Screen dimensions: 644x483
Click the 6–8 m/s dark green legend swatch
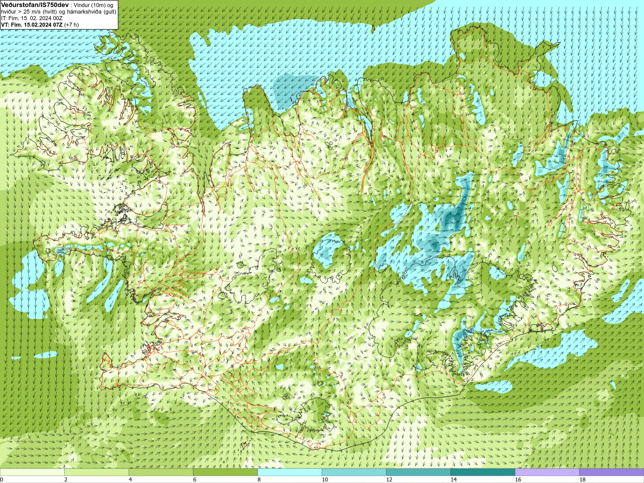tap(225, 472)
